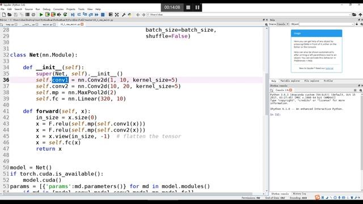
Task: Toggle fullscreen mode arrows icon
Action: coord(117,15)
